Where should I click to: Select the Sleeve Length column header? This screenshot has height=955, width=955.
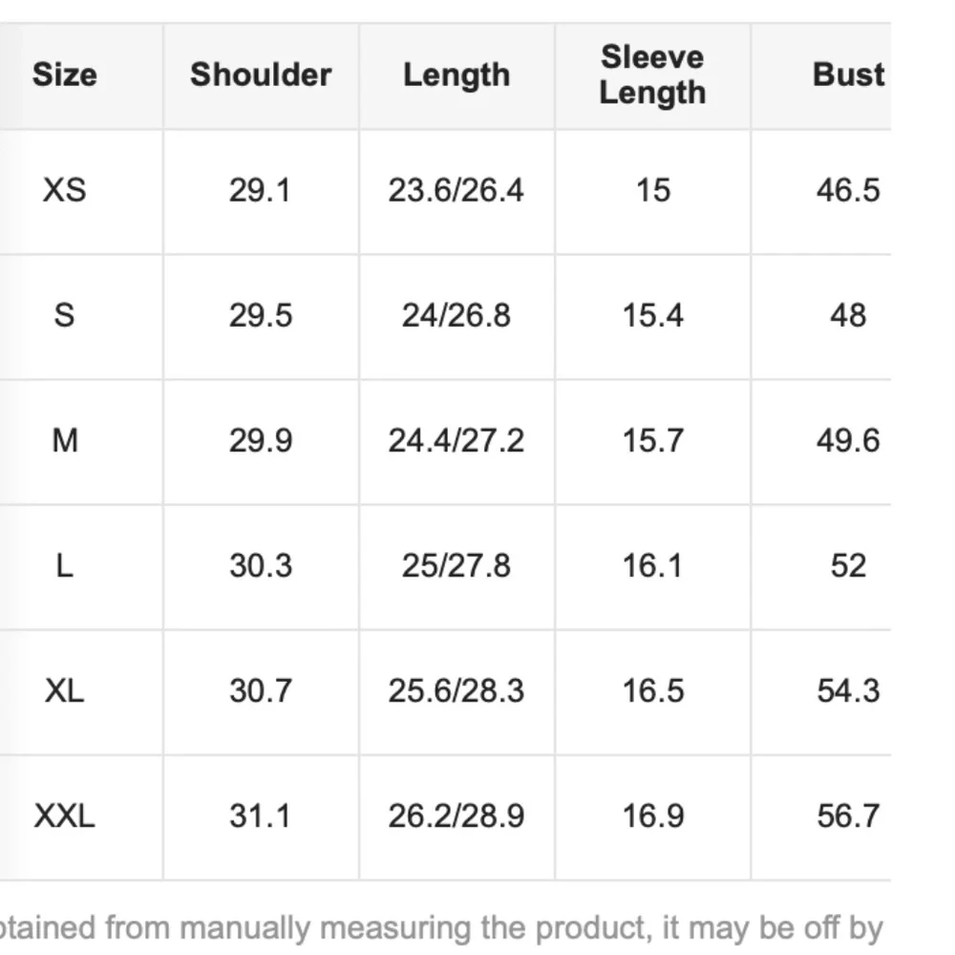click(652, 74)
